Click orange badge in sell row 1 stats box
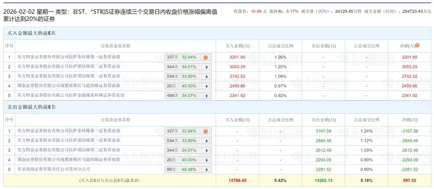The height and width of the screenshot is (189, 434). click(x=206, y=131)
